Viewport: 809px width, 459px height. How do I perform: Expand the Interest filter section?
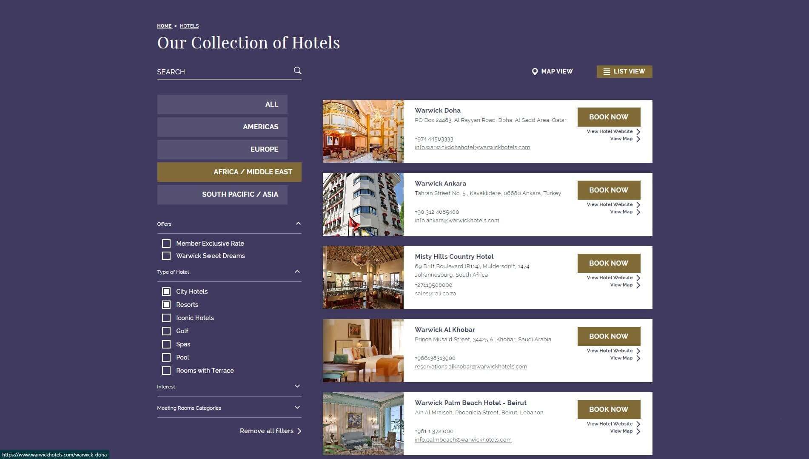tap(297, 386)
